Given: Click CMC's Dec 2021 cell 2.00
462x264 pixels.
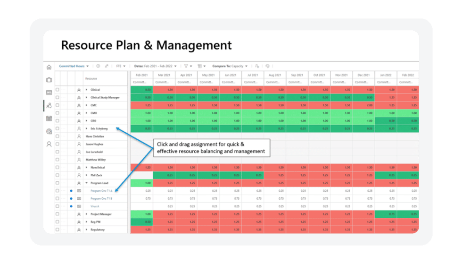Looking at the screenshot, I should coord(363,105).
